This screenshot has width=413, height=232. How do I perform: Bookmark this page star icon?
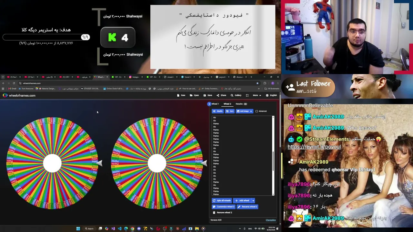pos(257,83)
